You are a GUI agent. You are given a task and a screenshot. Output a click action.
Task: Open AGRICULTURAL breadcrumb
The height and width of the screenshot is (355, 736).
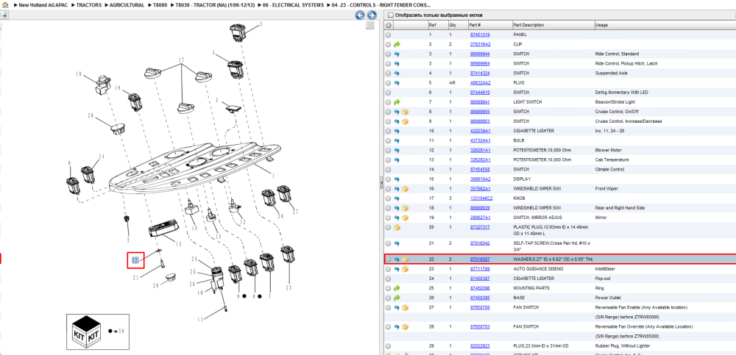pyautogui.click(x=127, y=4)
